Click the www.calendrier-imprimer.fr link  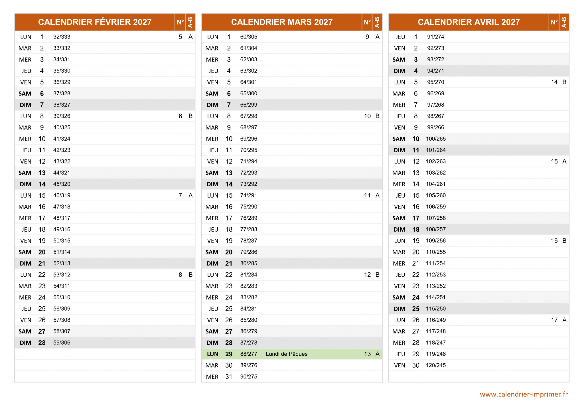pos(524,394)
